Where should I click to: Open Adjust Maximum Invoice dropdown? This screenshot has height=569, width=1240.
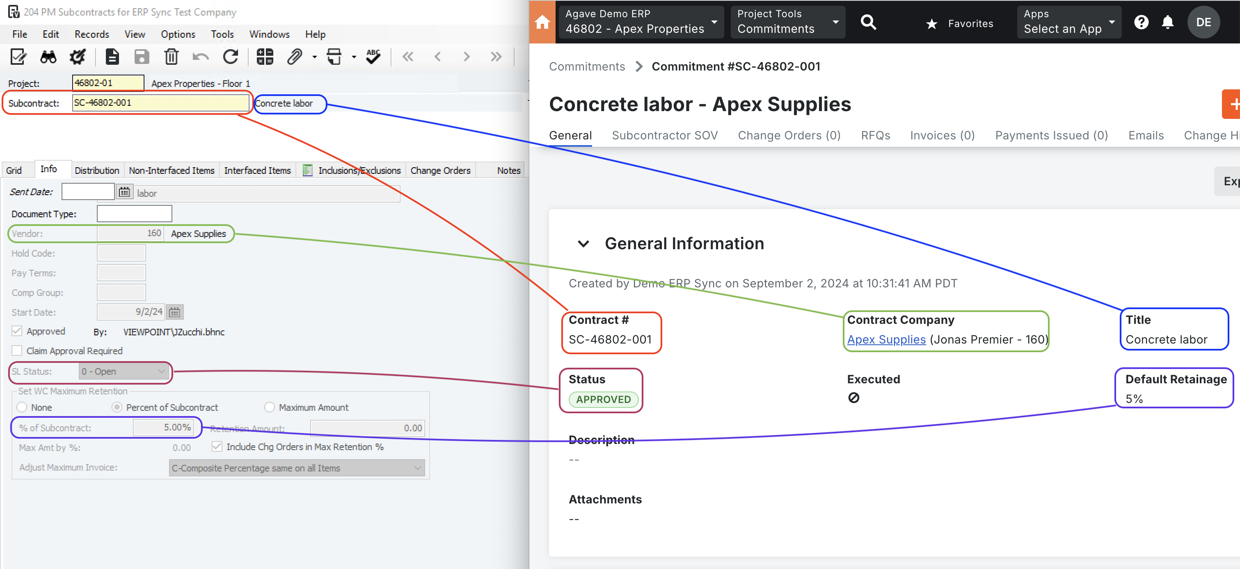tap(297, 468)
